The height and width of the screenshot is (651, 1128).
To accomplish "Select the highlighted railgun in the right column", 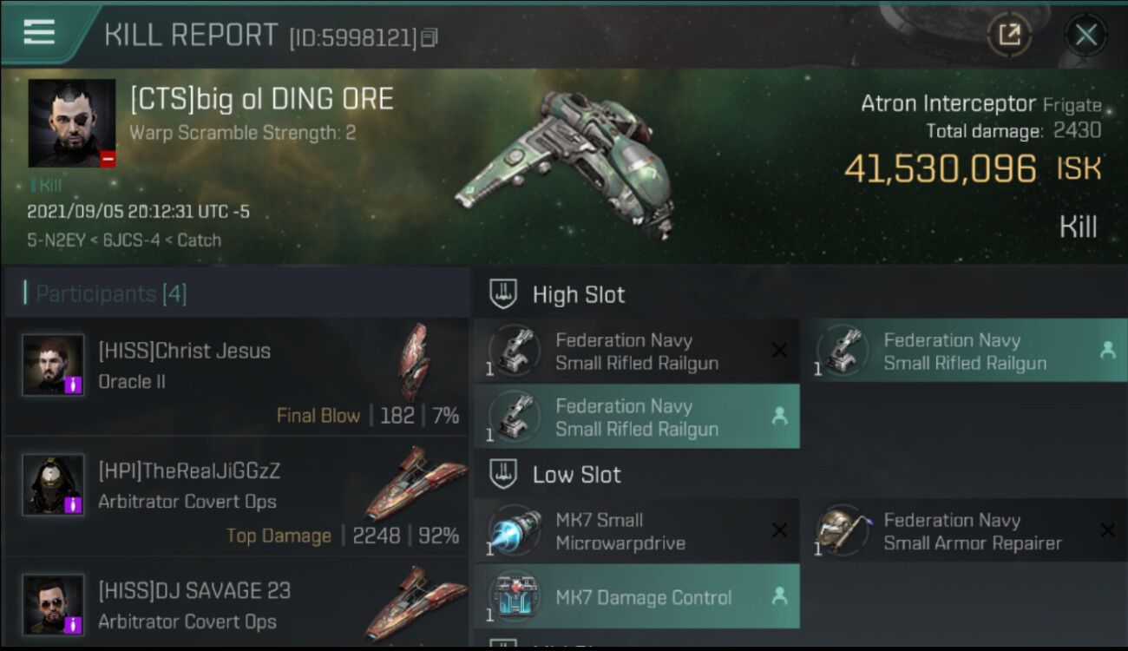I will [965, 351].
